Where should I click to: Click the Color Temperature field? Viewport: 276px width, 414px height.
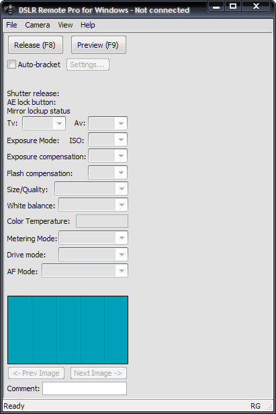click(x=102, y=221)
